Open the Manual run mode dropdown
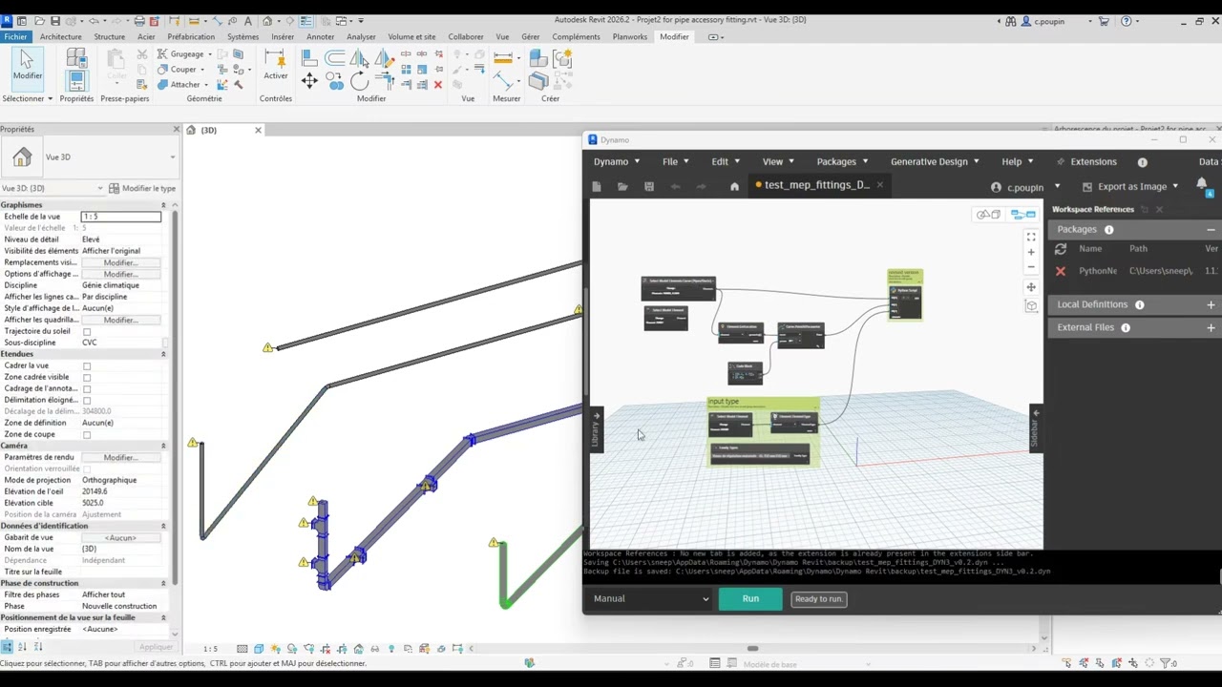Image resolution: width=1222 pixels, height=687 pixels. click(650, 599)
